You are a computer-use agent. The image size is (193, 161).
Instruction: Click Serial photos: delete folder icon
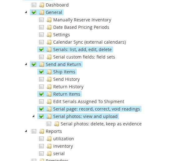pos(57,124)
